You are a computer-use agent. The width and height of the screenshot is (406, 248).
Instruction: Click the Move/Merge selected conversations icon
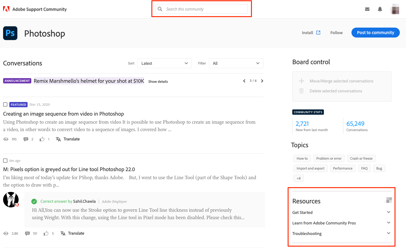tap(301, 81)
